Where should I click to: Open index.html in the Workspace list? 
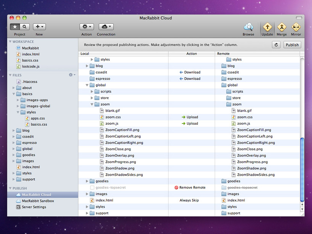point(31,54)
